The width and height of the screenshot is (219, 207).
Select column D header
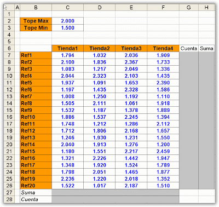tap(100, 7)
